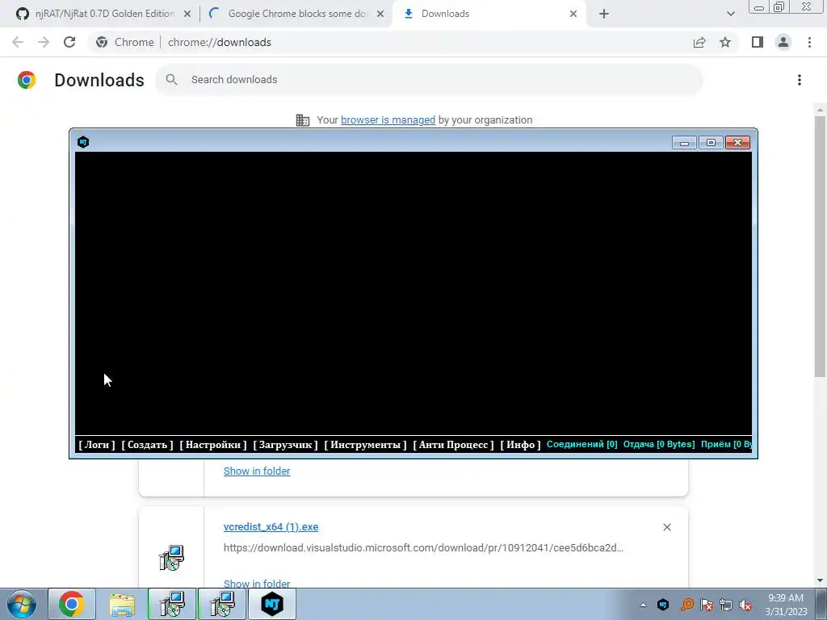827x620 pixels.
Task: Close the Google Chrome blocks tab
Action: click(380, 14)
